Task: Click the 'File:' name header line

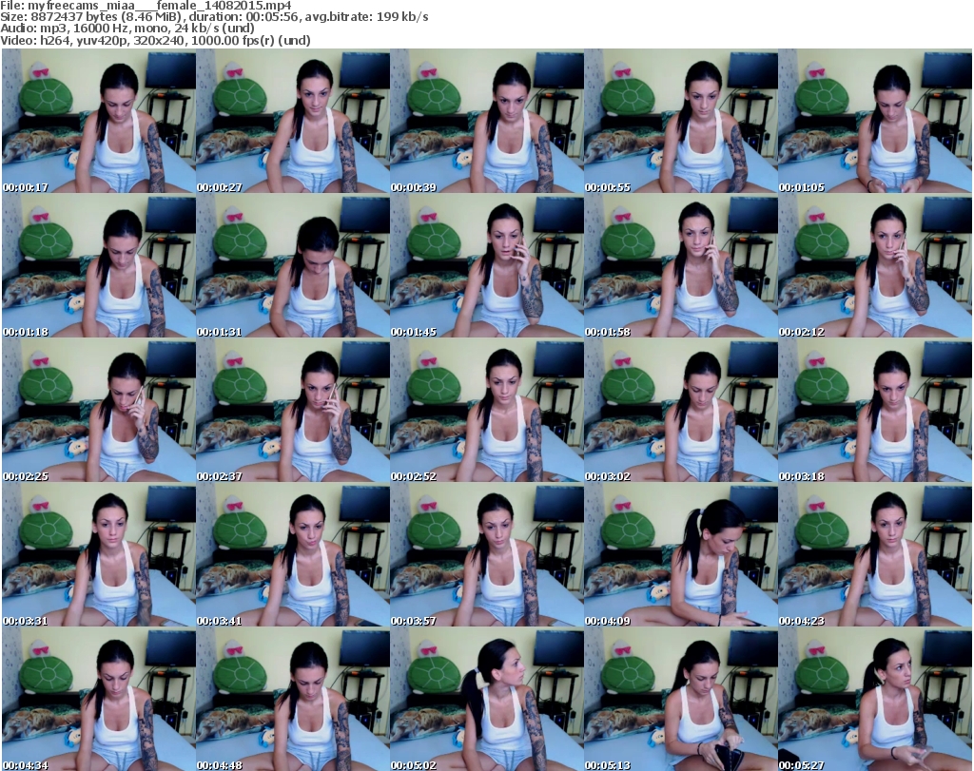Action: (x=146, y=6)
